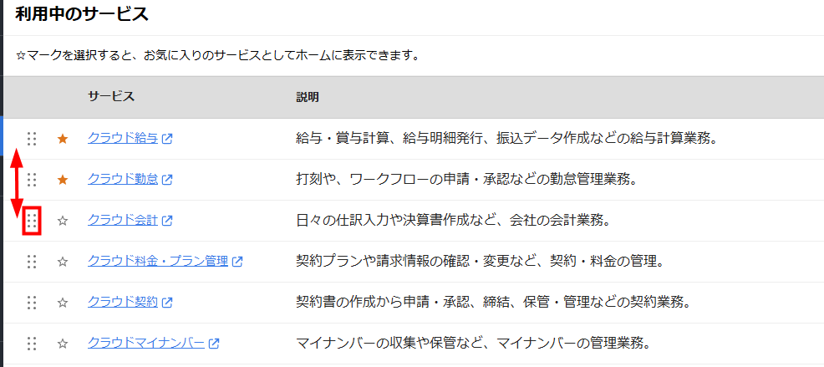Unfavorite クラウド給与 via its orange star
Screen dimensions: 824x367
coord(63,139)
